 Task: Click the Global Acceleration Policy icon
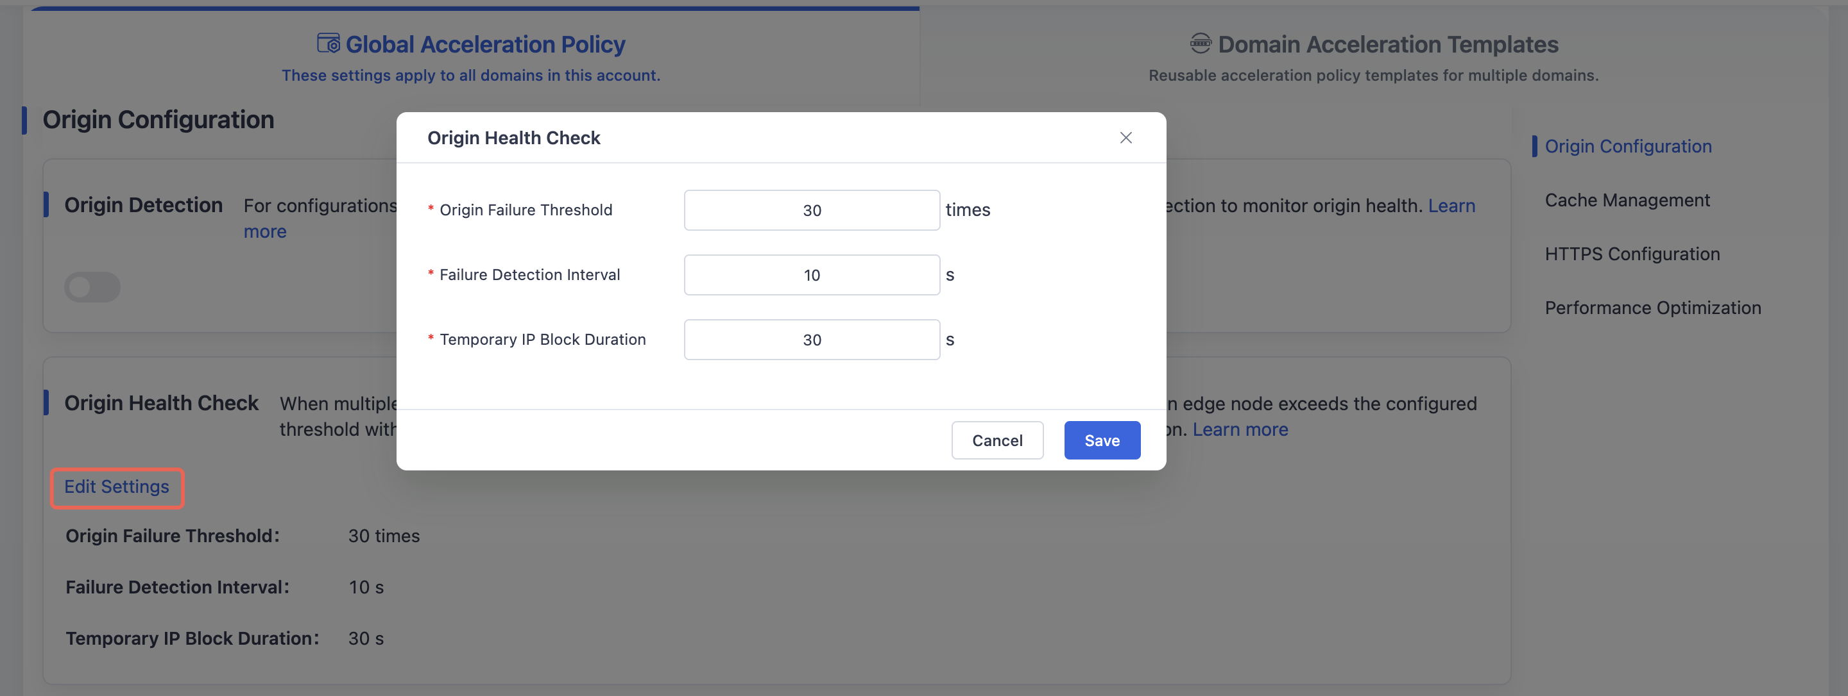pyautogui.click(x=329, y=43)
